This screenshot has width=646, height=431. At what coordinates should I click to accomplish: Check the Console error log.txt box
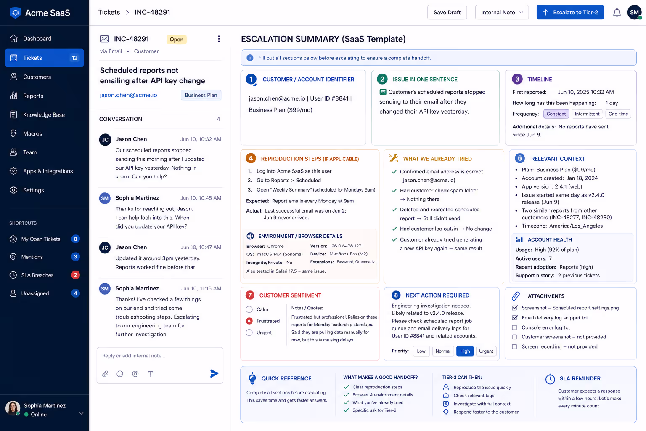click(514, 327)
